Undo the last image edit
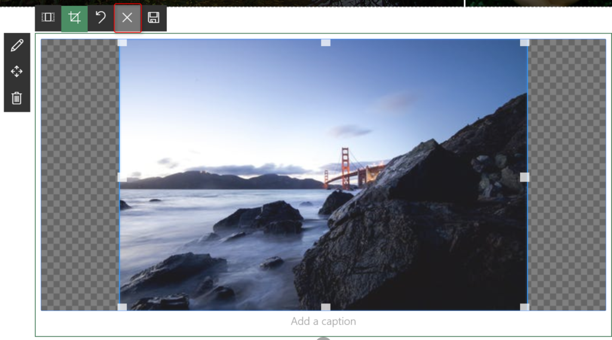 pyautogui.click(x=100, y=17)
